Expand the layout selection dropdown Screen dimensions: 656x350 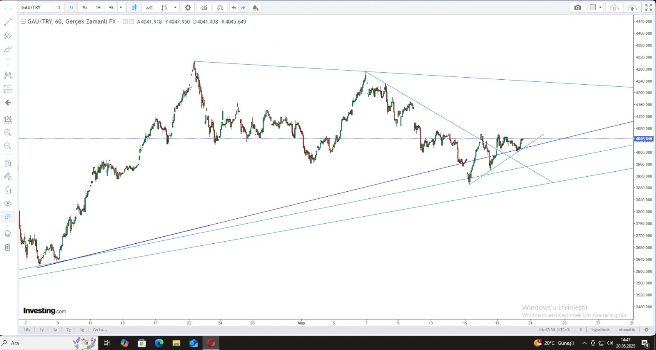(x=600, y=7)
